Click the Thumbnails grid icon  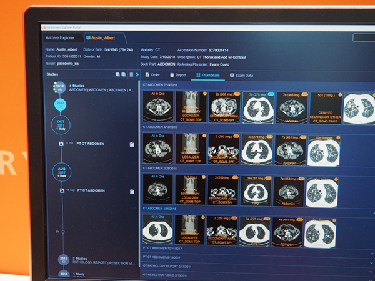198,75
